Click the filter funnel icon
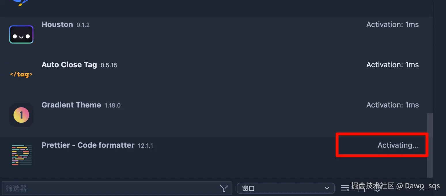Image resolution: width=446 pixels, height=196 pixels. point(224,188)
